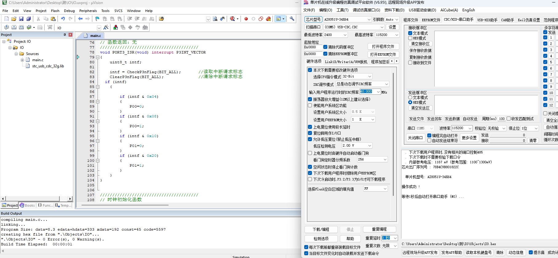Kill all breakpoints icon
The width and height of the screenshot is (558, 258).
click(269, 19)
